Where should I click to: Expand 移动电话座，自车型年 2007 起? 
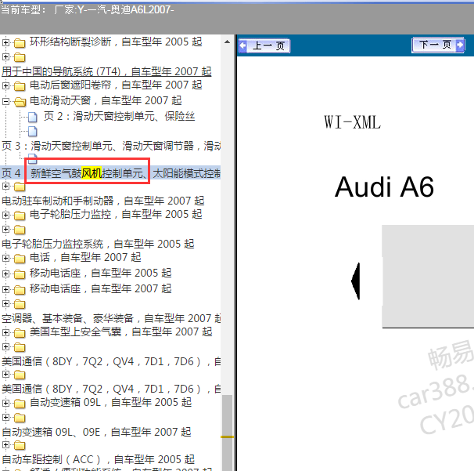[5, 289]
